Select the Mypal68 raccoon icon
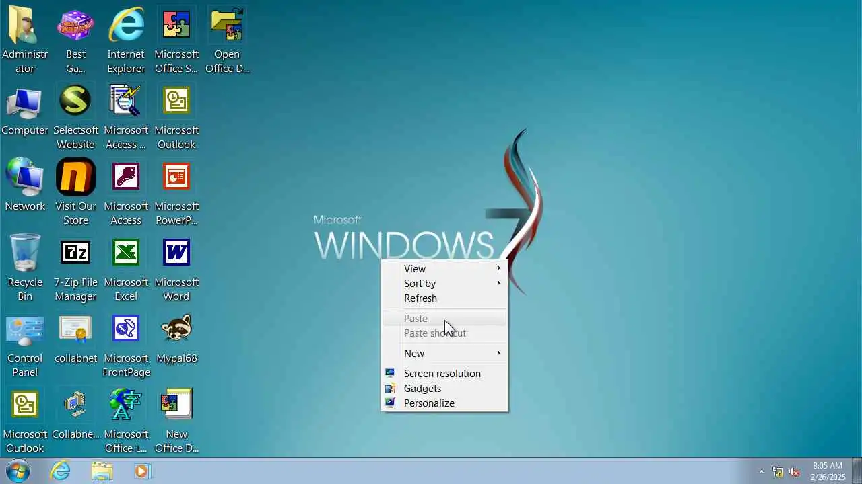862x484 pixels. 176,337
